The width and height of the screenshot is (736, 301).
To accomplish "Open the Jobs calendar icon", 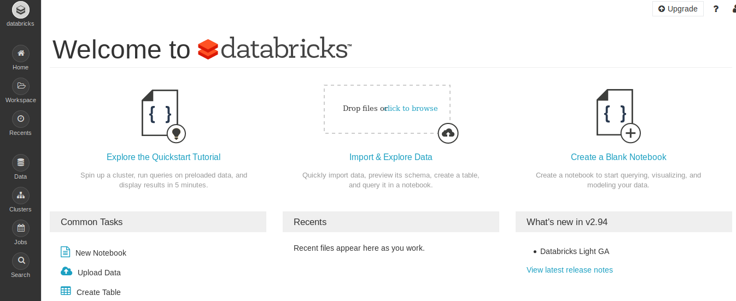I will pyautogui.click(x=21, y=228).
